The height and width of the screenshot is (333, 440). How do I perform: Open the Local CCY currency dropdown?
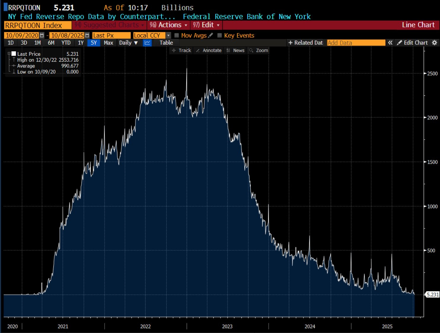coord(168,36)
